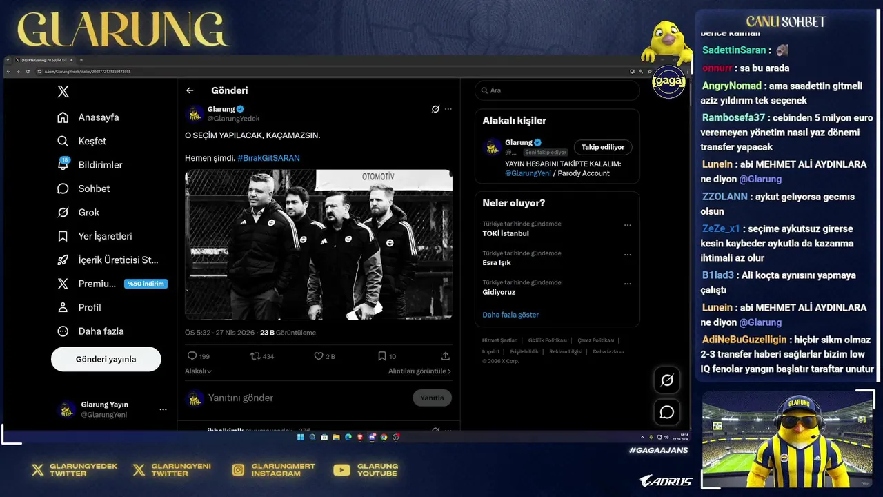Open the browser tab search dropdown
The height and width of the screenshot is (497, 883).
coord(8,60)
